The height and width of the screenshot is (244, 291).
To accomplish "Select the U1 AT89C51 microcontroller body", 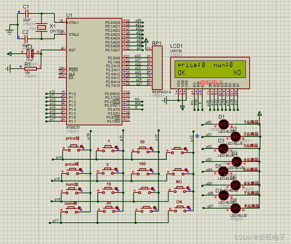I will coord(94,72).
